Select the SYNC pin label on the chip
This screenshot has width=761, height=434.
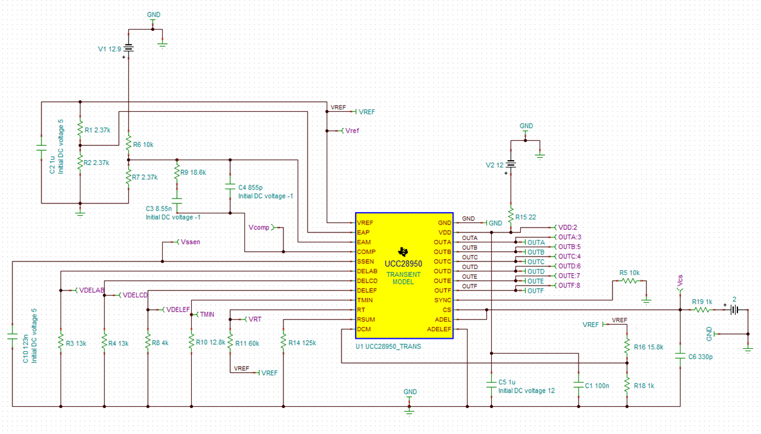click(x=443, y=300)
